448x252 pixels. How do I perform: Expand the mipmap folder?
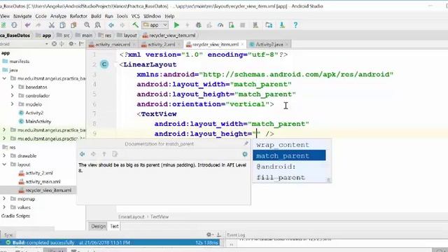coord(4,199)
